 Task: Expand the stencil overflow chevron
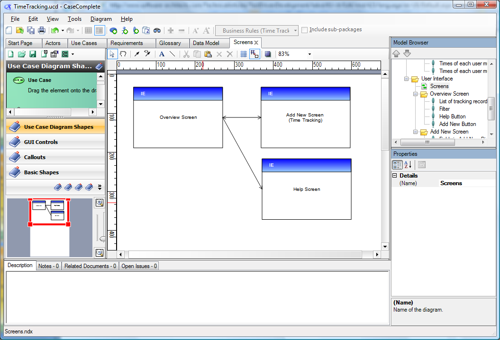point(100,187)
